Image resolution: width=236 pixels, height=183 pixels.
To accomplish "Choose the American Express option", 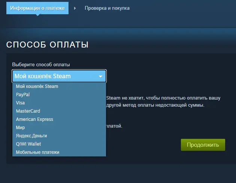I will [59, 119].
